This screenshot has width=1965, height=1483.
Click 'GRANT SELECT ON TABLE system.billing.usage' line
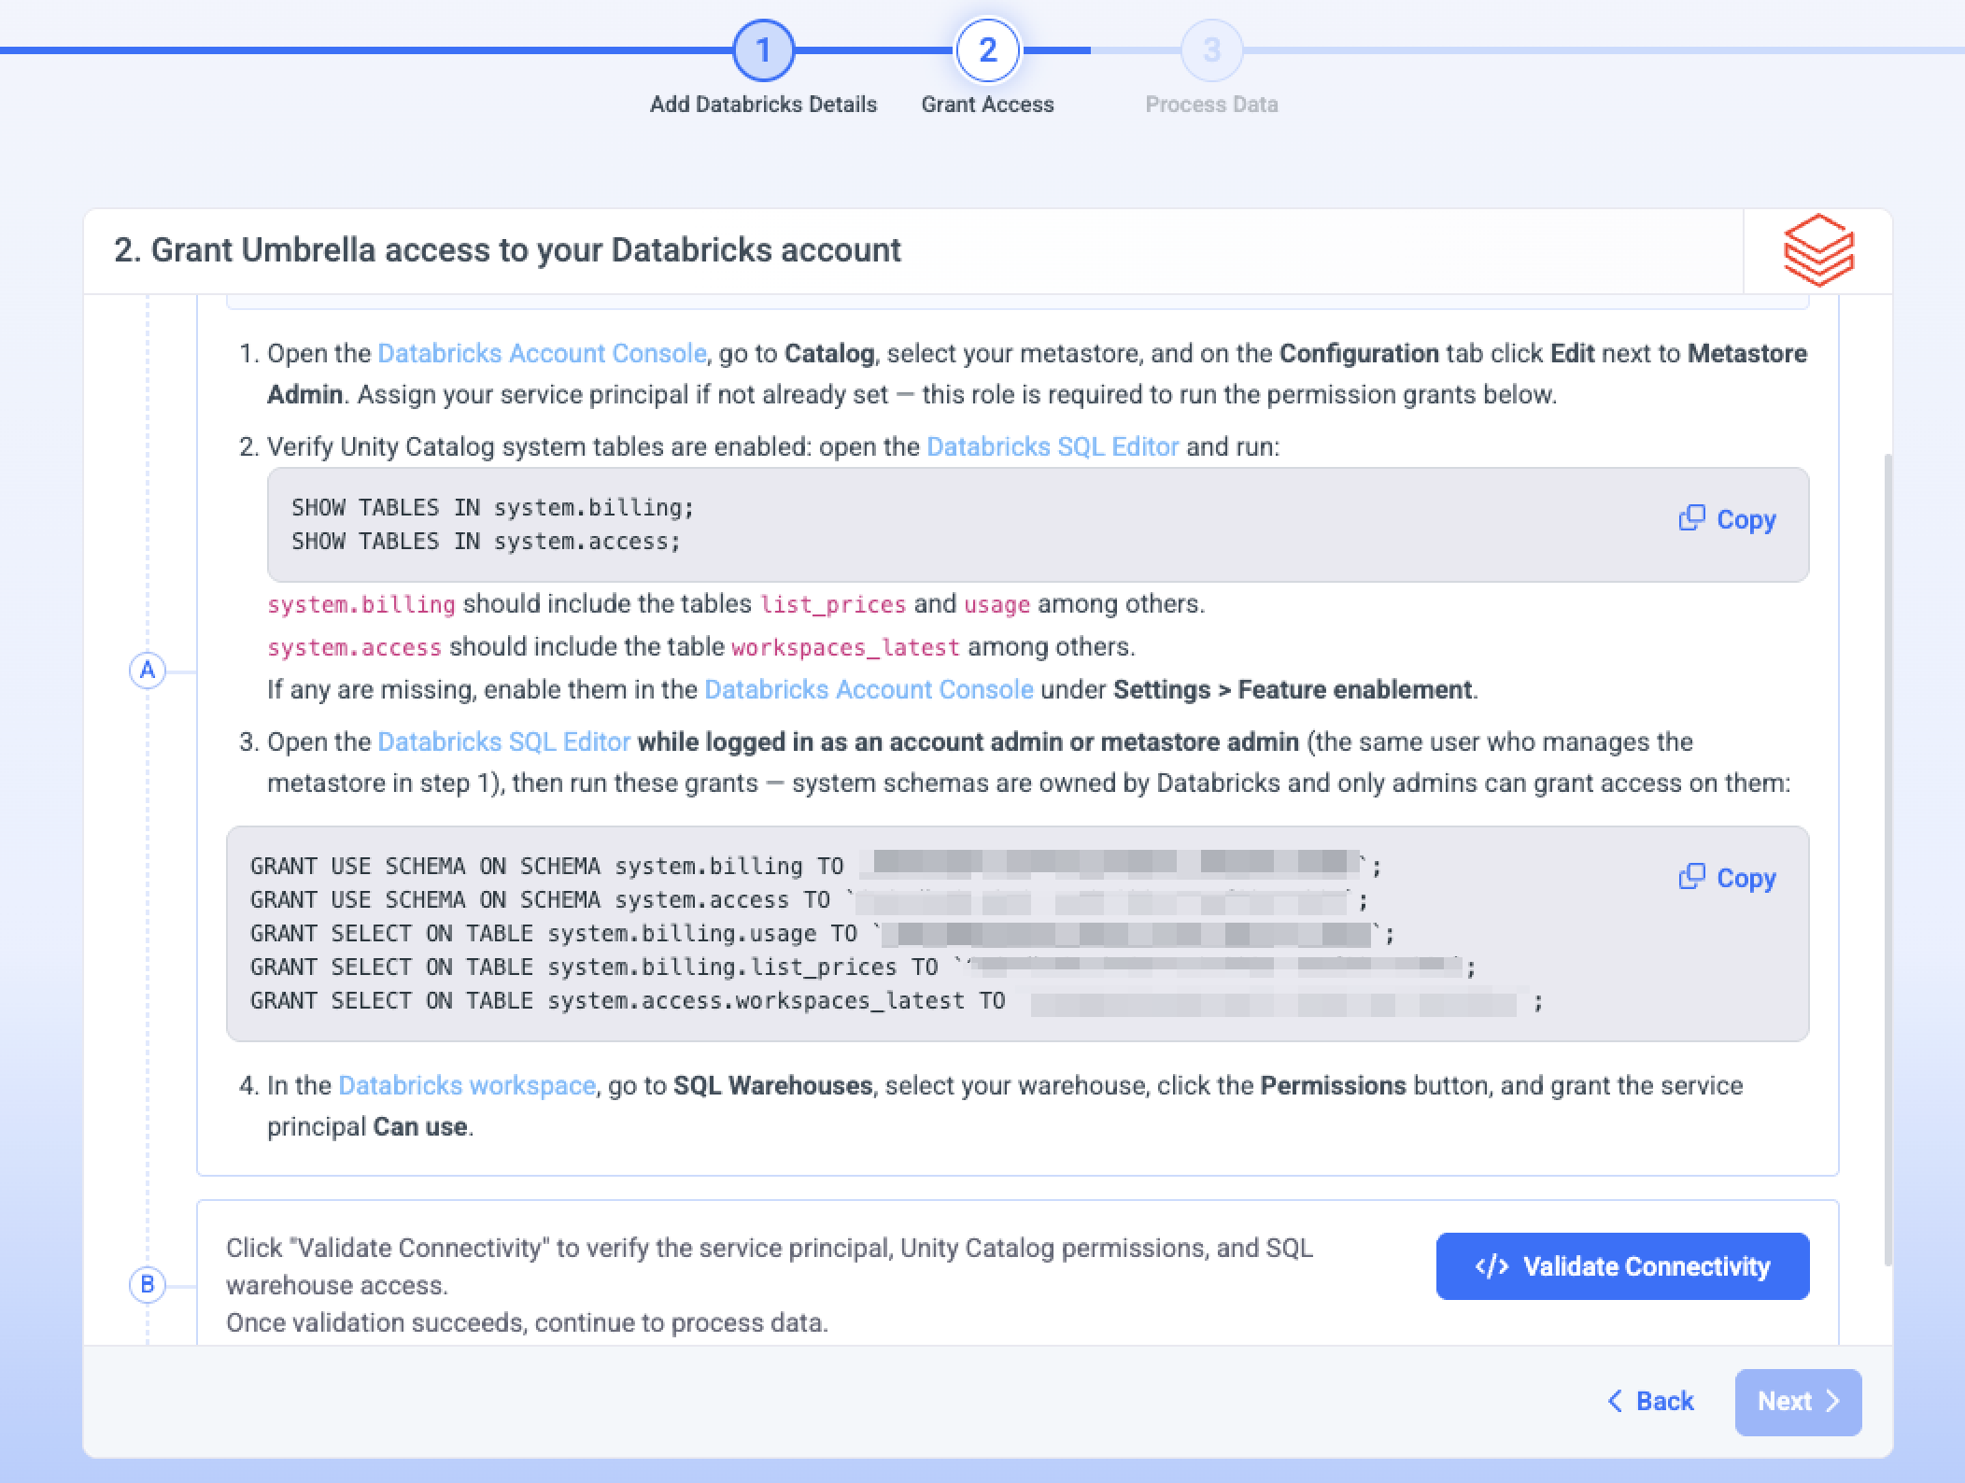822,933
